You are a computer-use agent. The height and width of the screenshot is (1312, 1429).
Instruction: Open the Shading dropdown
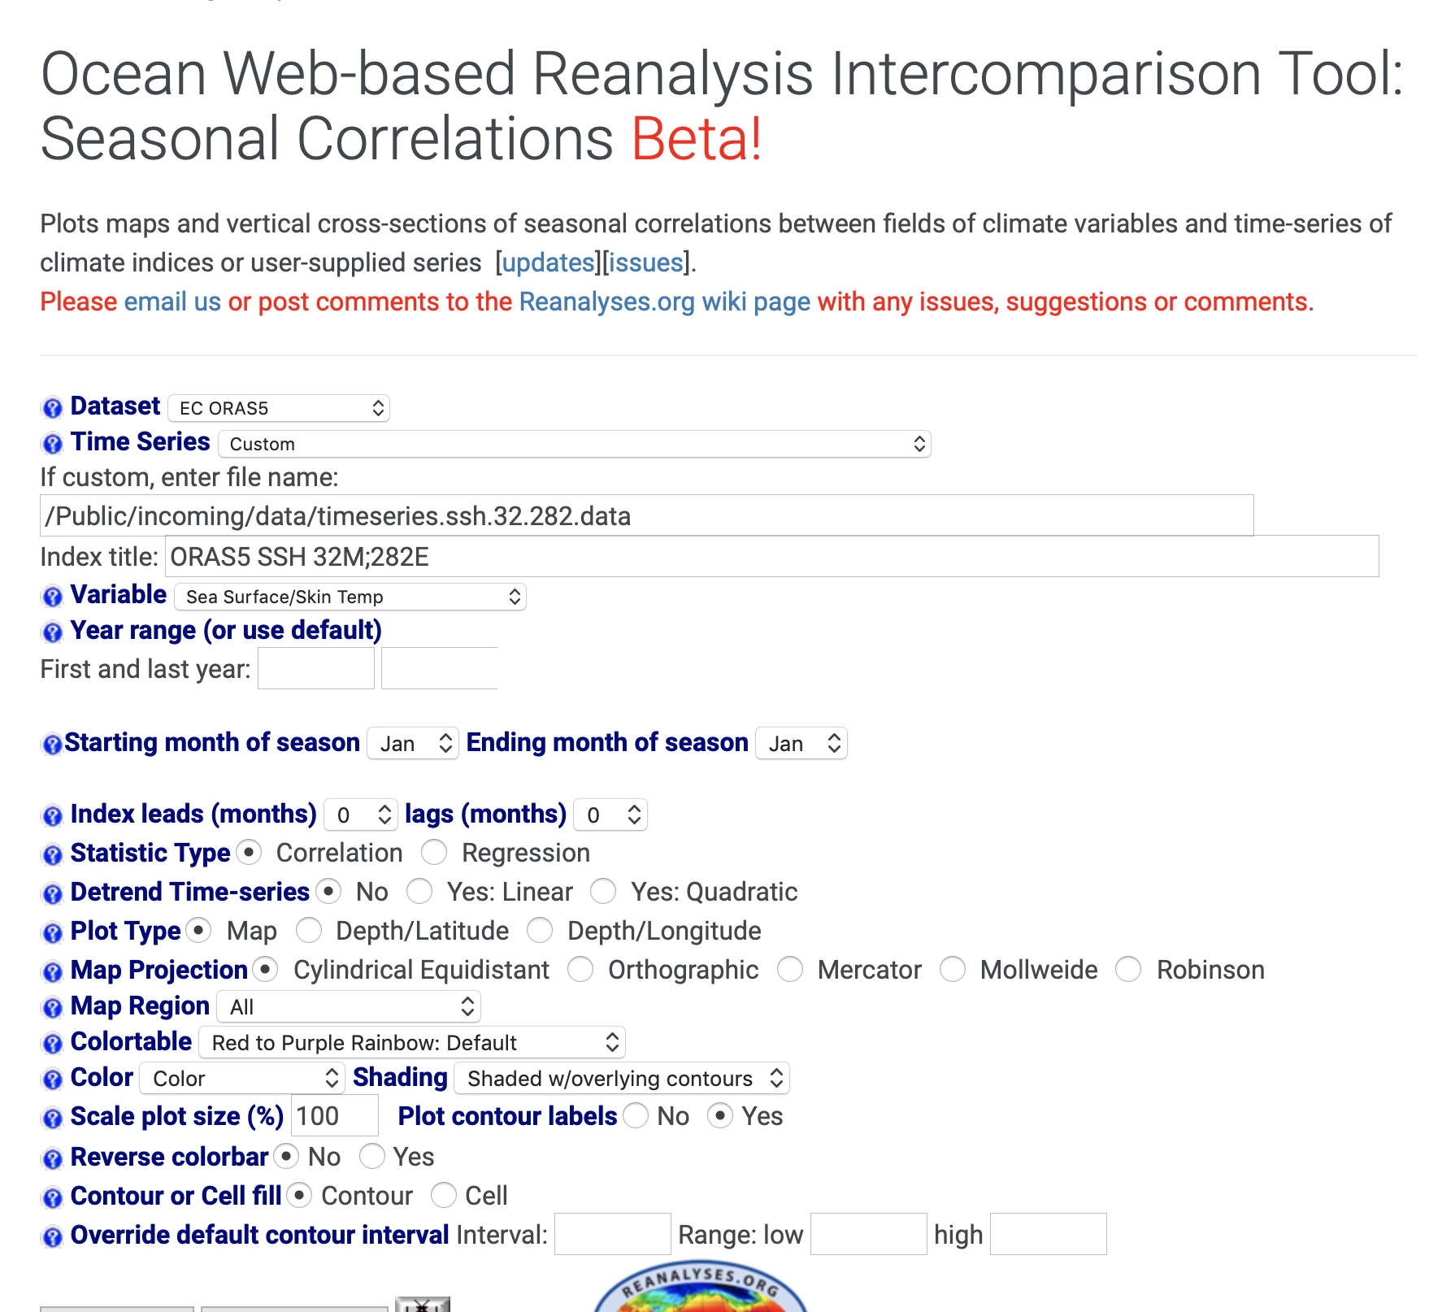(x=622, y=1078)
